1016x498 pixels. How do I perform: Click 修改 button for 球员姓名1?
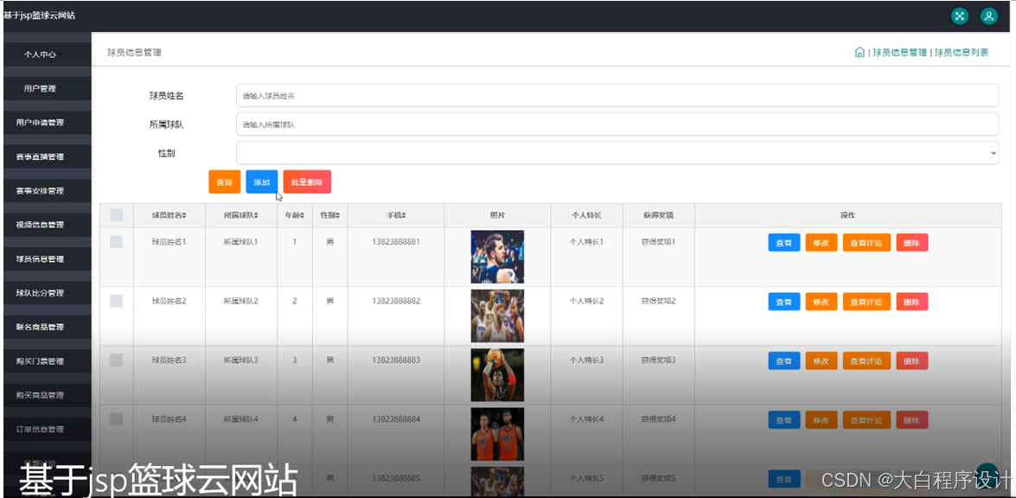821,243
